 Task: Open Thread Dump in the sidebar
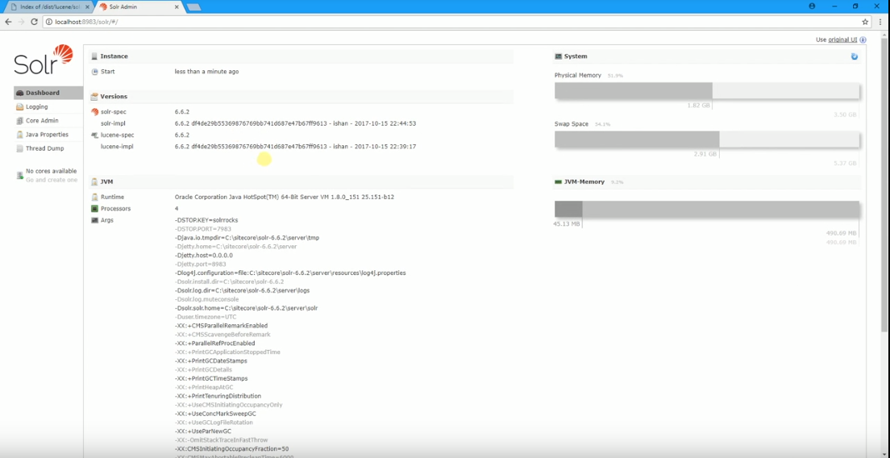pos(44,148)
